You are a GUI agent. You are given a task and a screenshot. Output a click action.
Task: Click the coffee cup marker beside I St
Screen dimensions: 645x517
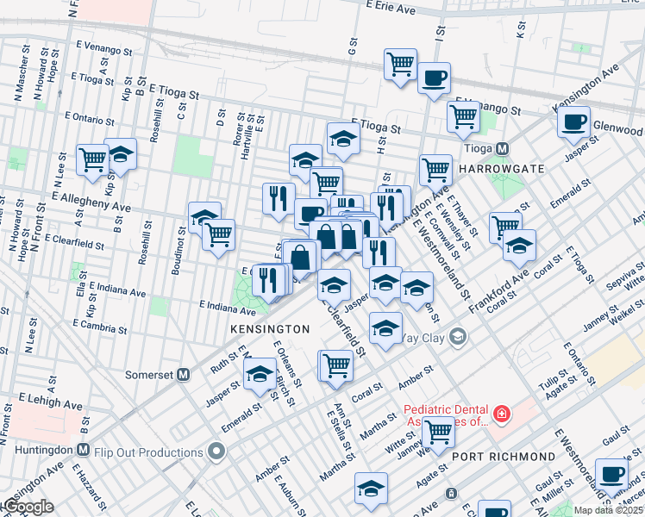click(x=434, y=79)
